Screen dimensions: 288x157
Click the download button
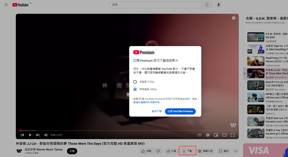187,151
